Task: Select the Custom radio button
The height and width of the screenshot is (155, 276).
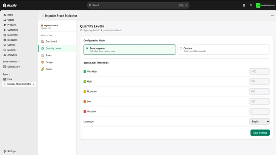Action: point(181,48)
